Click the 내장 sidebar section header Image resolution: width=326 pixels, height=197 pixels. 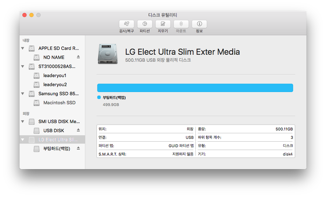26,40
